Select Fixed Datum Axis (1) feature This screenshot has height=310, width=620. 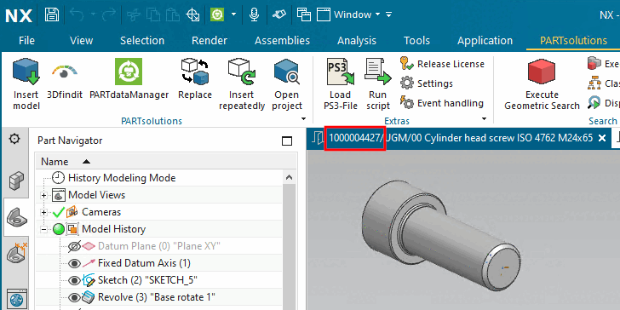(x=144, y=263)
